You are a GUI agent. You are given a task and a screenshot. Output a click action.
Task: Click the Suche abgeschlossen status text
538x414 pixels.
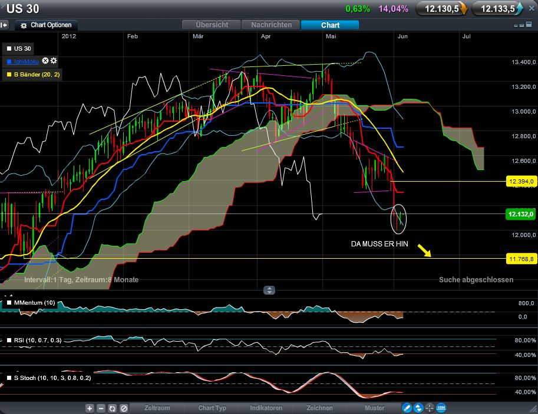[x=476, y=280]
